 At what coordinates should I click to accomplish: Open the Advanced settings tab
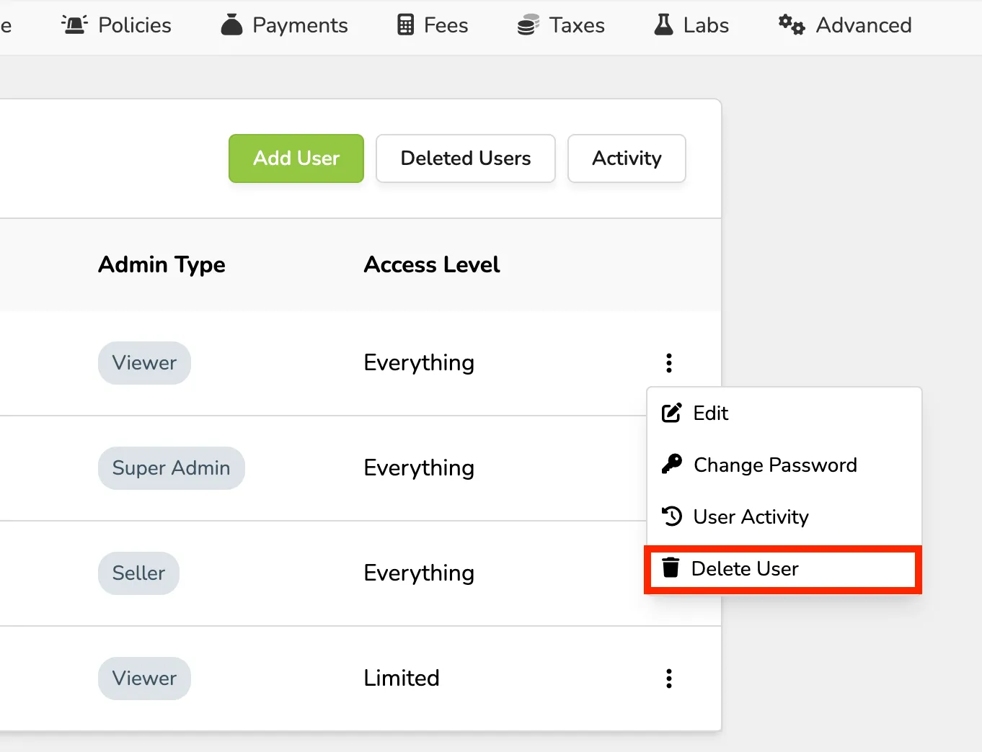pos(845,25)
